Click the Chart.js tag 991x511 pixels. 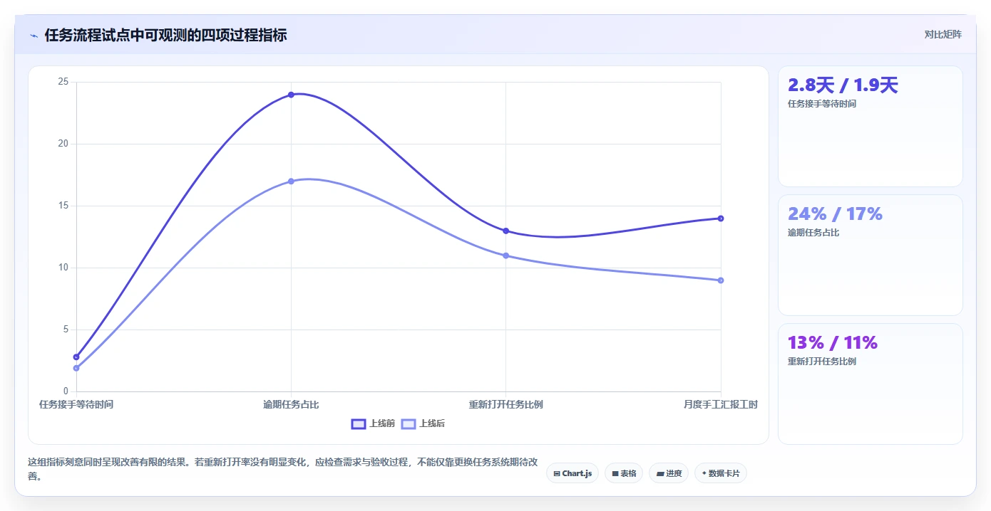[572, 473]
